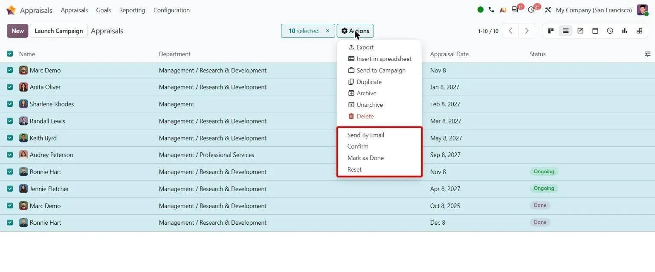This screenshot has height=272, width=655.
Task: Click Jennie Fletcher's avatar
Action: click(x=23, y=189)
